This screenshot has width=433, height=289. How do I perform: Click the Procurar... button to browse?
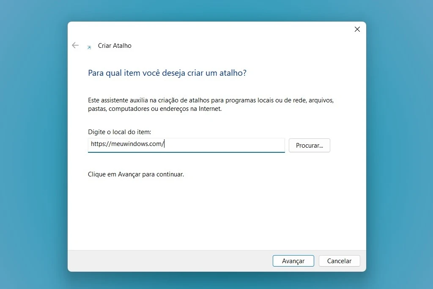[x=309, y=145]
